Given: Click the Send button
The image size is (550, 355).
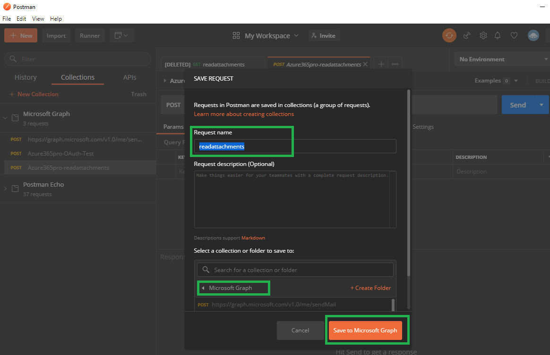Looking at the screenshot, I should pyautogui.click(x=518, y=105).
